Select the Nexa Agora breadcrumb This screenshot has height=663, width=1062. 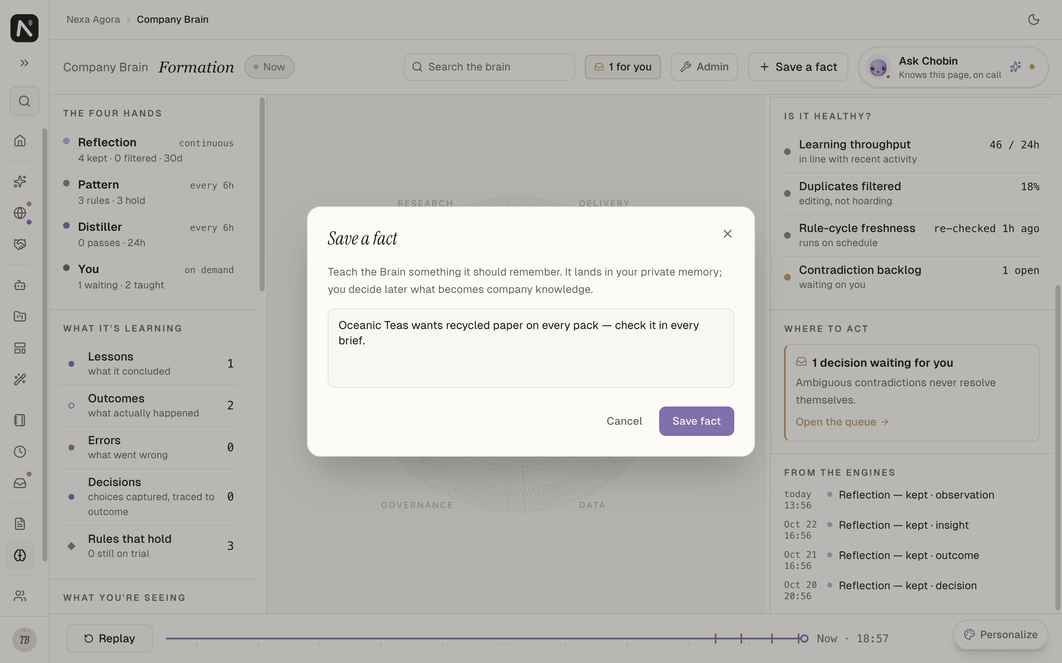pos(93,20)
